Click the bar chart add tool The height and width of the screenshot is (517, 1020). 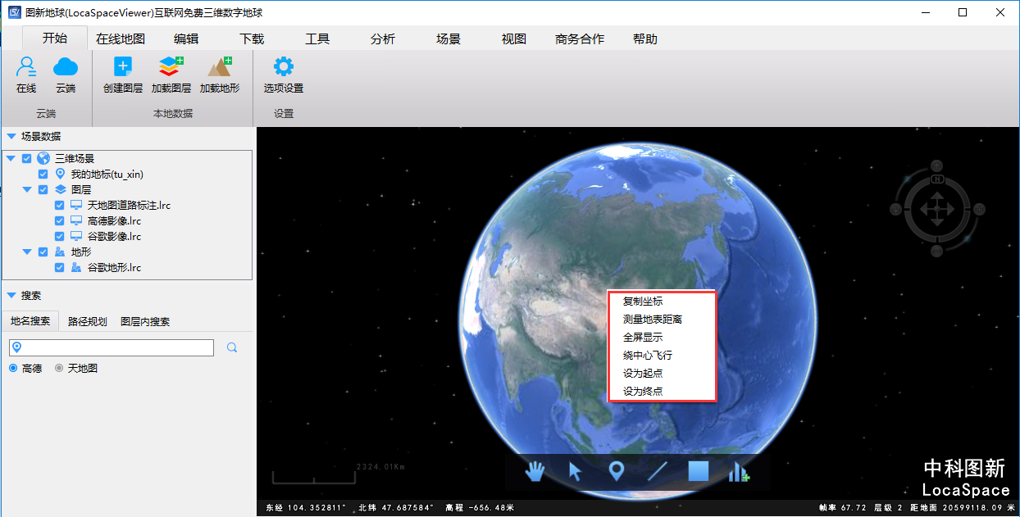click(739, 471)
